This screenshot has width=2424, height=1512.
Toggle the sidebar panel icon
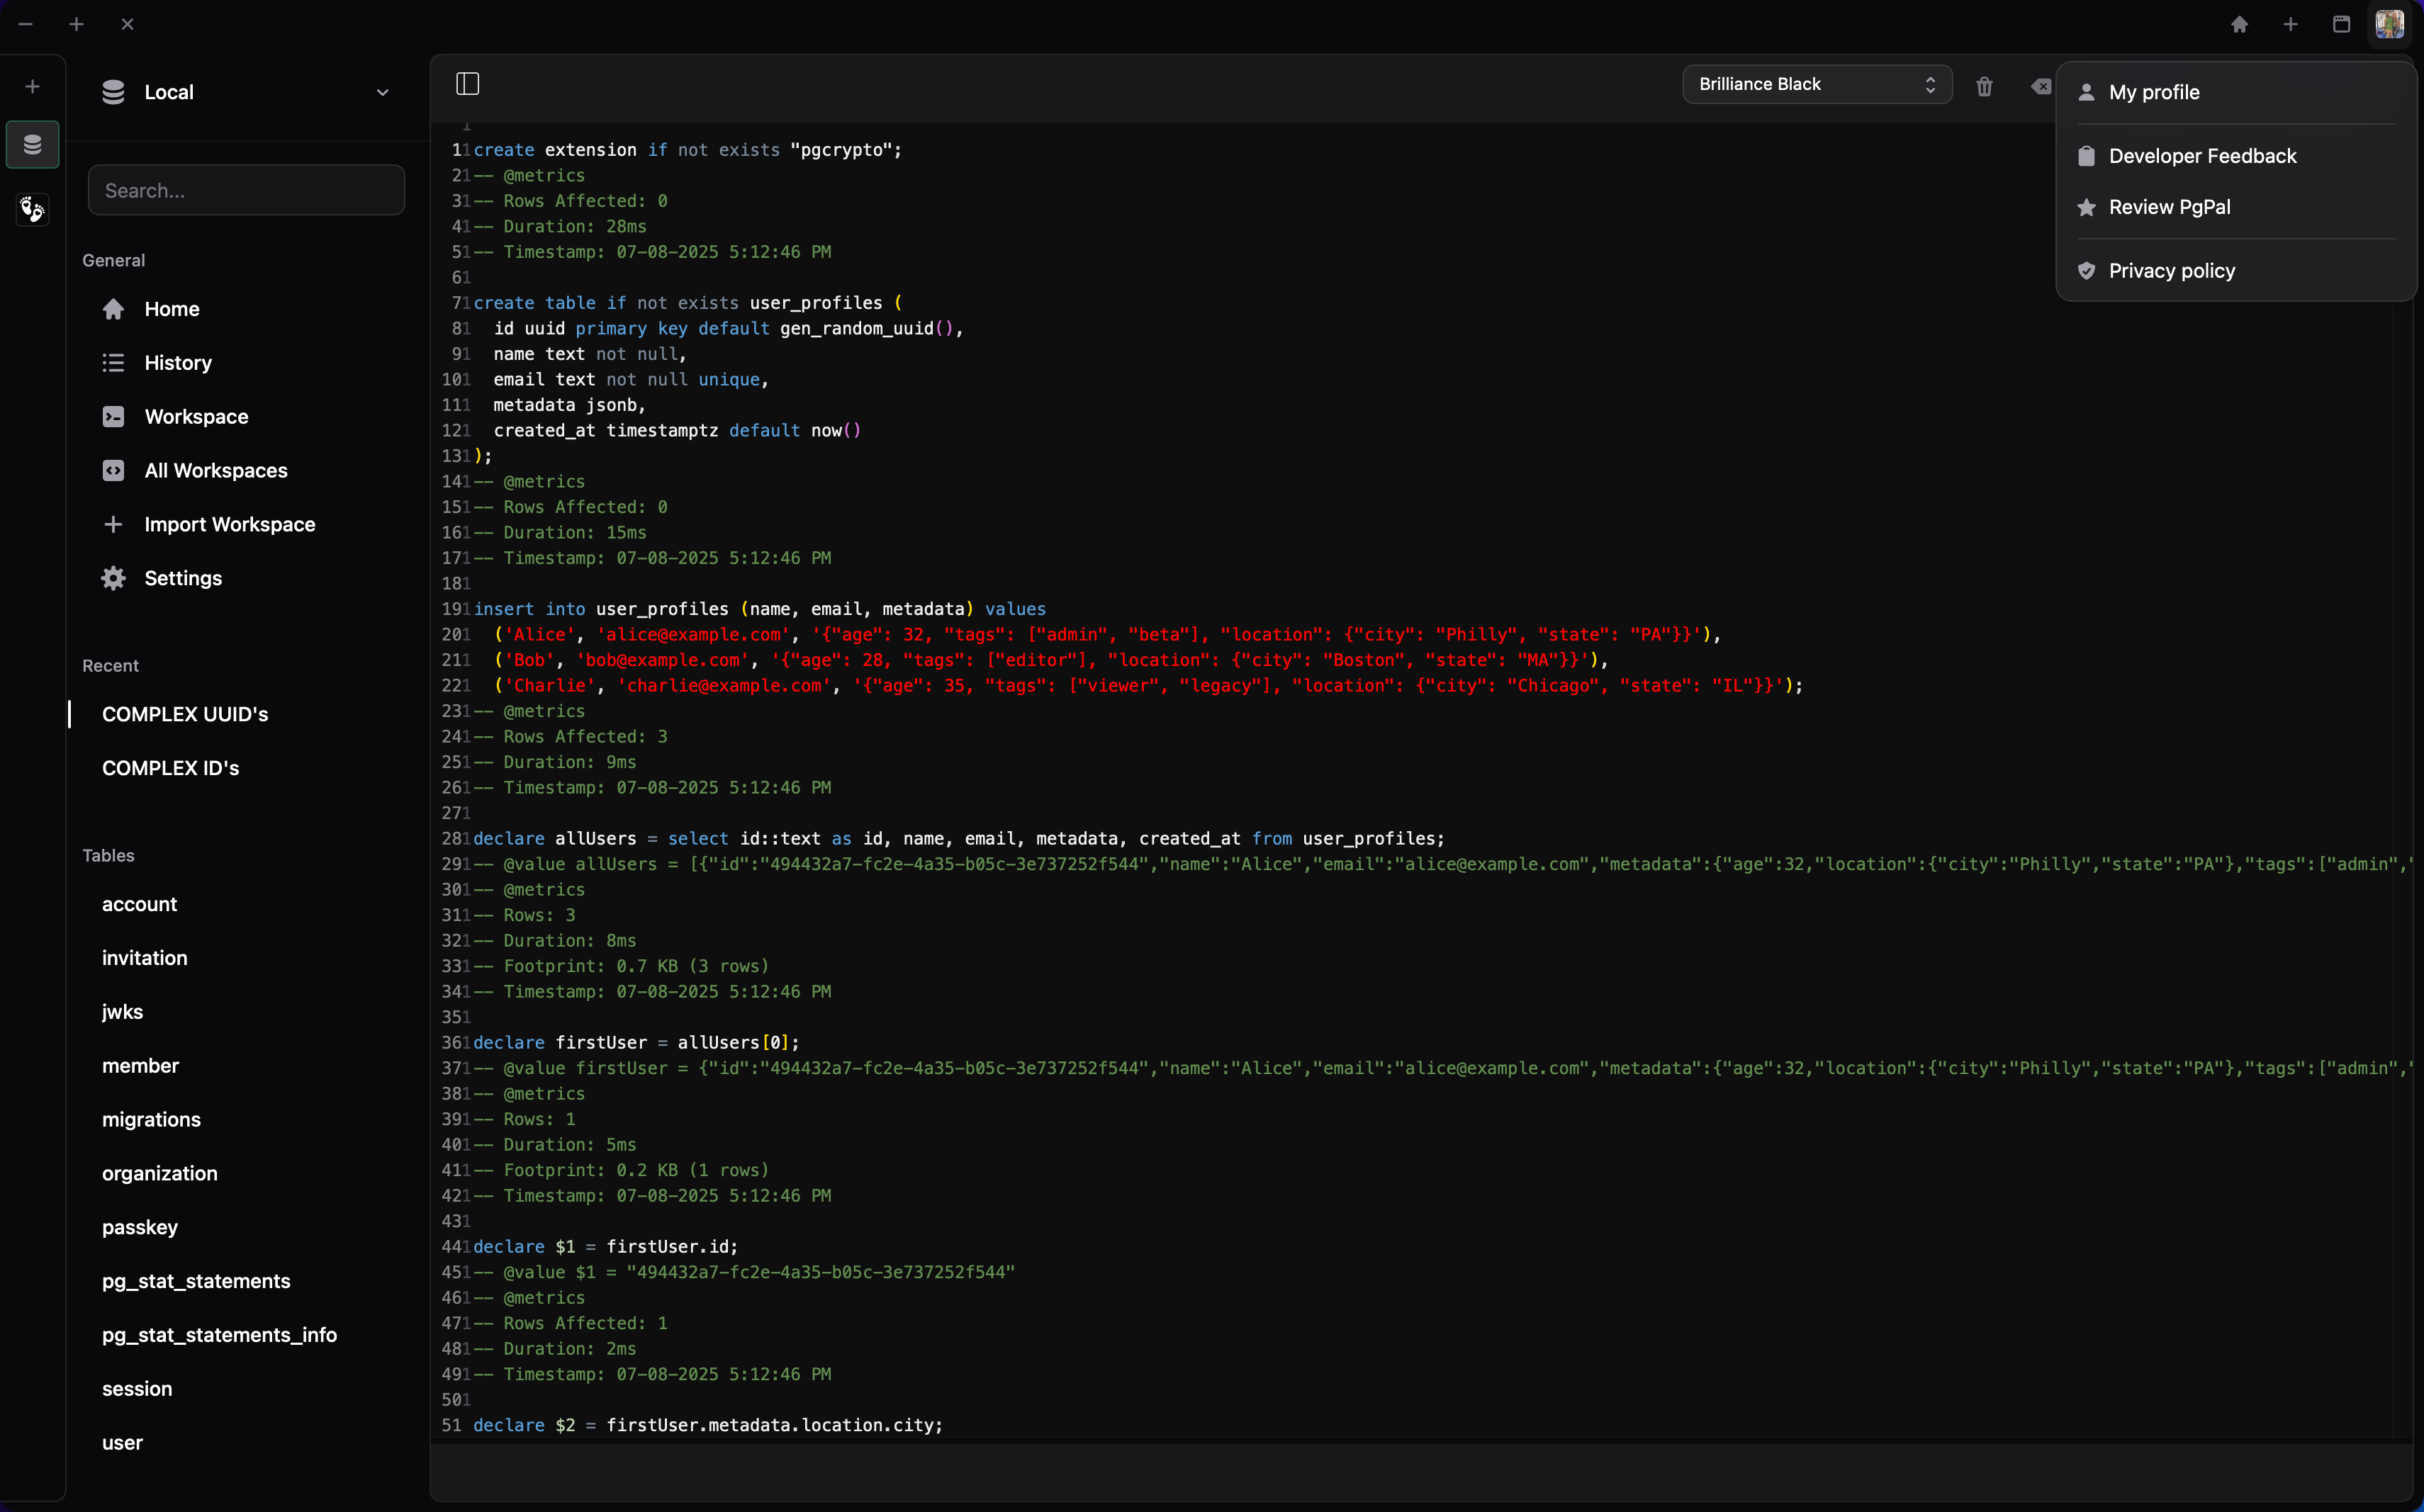click(x=467, y=84)
